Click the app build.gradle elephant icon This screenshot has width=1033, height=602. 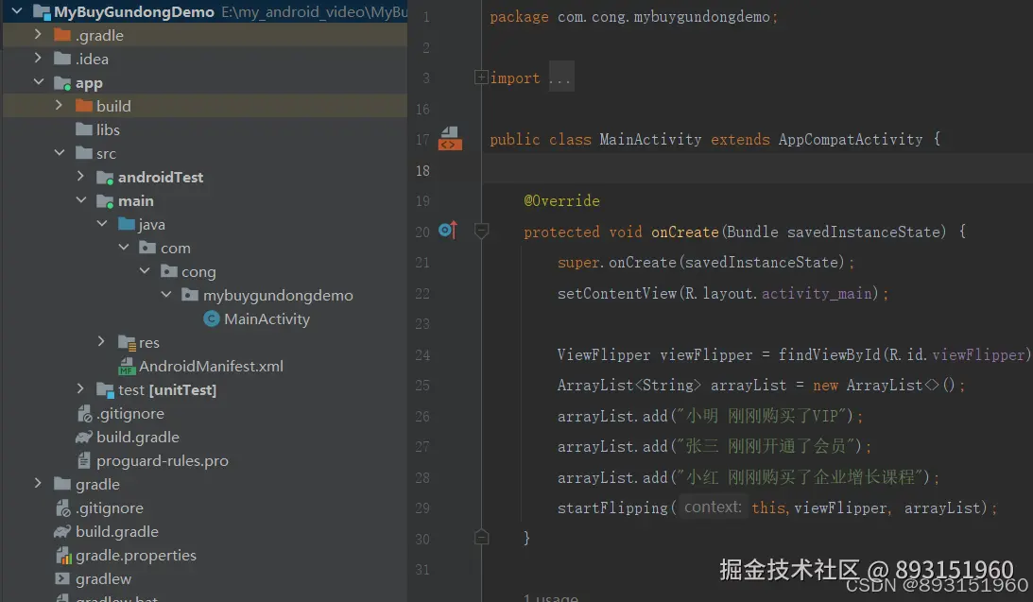84,437
